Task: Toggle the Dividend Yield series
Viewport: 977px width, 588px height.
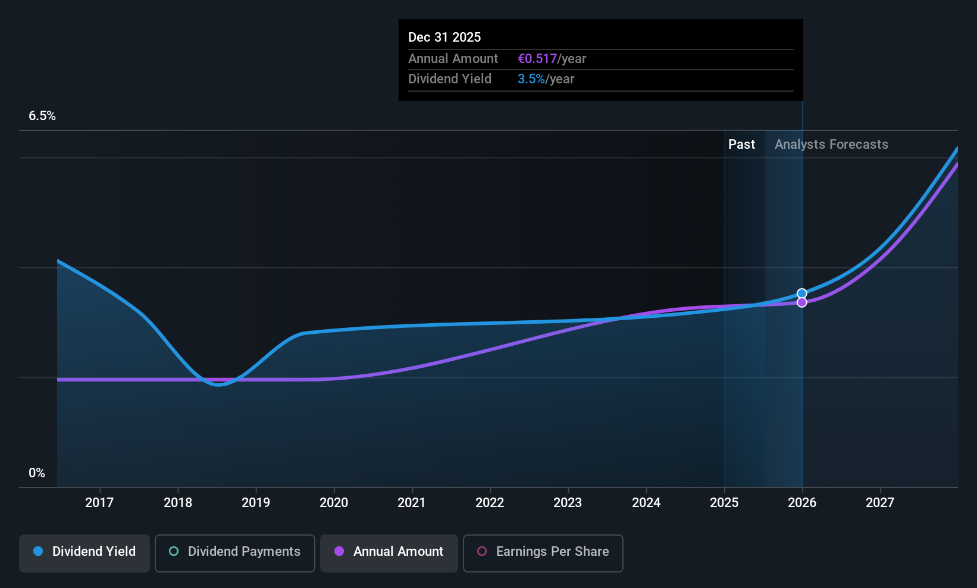Action: point(84,553)
